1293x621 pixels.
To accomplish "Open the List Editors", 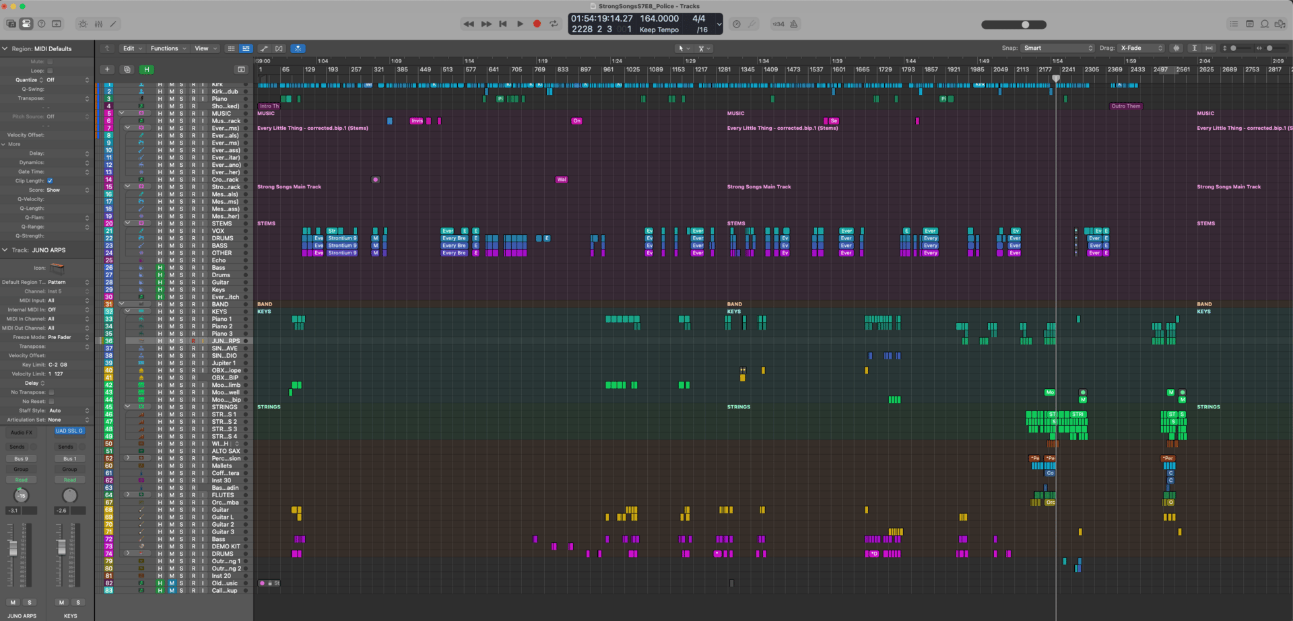I will pos(1234,24).
